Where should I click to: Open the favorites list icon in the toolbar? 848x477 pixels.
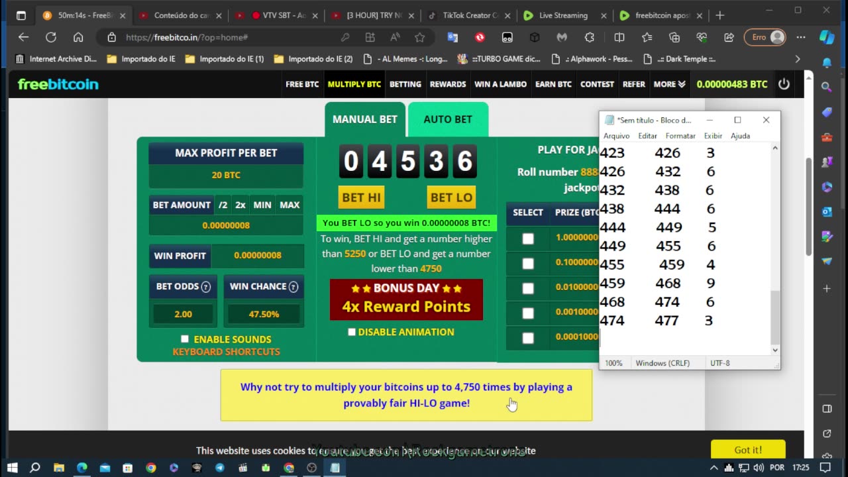[x=647, y=38]
